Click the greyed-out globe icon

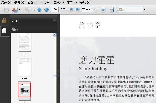coord(28,9)
